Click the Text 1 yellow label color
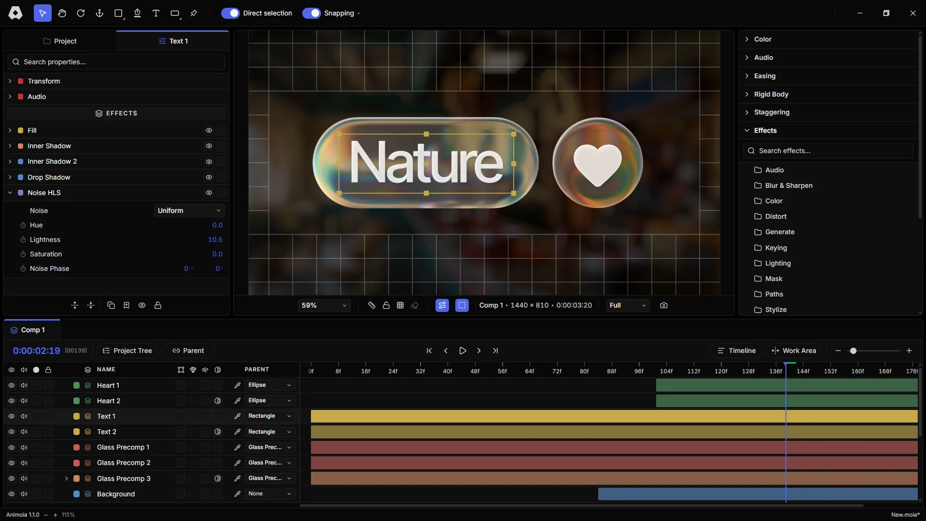The width and height of the screenshot is (926, 521). coord(76,416)
